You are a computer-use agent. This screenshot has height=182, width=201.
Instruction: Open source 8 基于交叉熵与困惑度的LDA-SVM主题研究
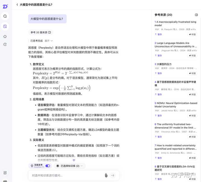[x=175, y=168]
